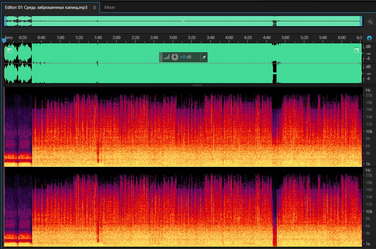Click the zoom out full icon beside overview
This screenshot has height=249, width=376.
point(370,22)
